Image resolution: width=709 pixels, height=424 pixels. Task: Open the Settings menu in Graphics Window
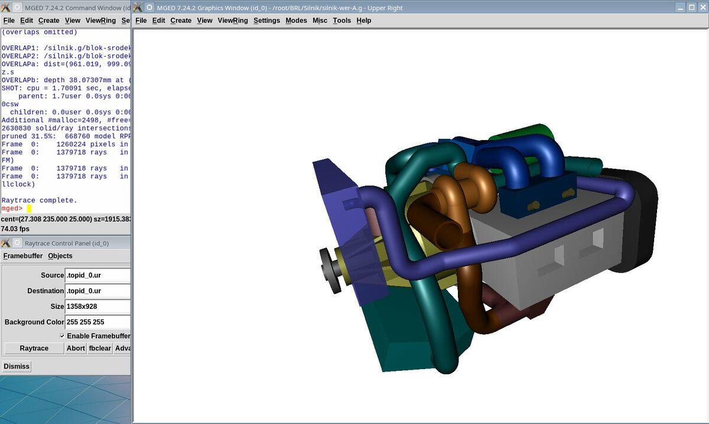pyautogui.click(x=266, y=20)
